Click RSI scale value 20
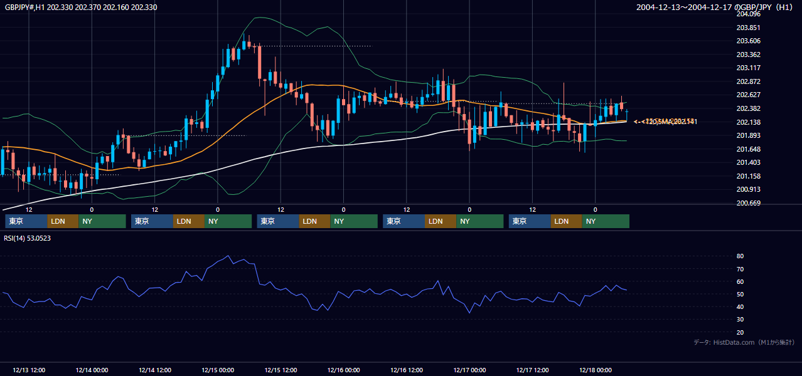Screen dimensions: 802x376 (x=741, y=332)
